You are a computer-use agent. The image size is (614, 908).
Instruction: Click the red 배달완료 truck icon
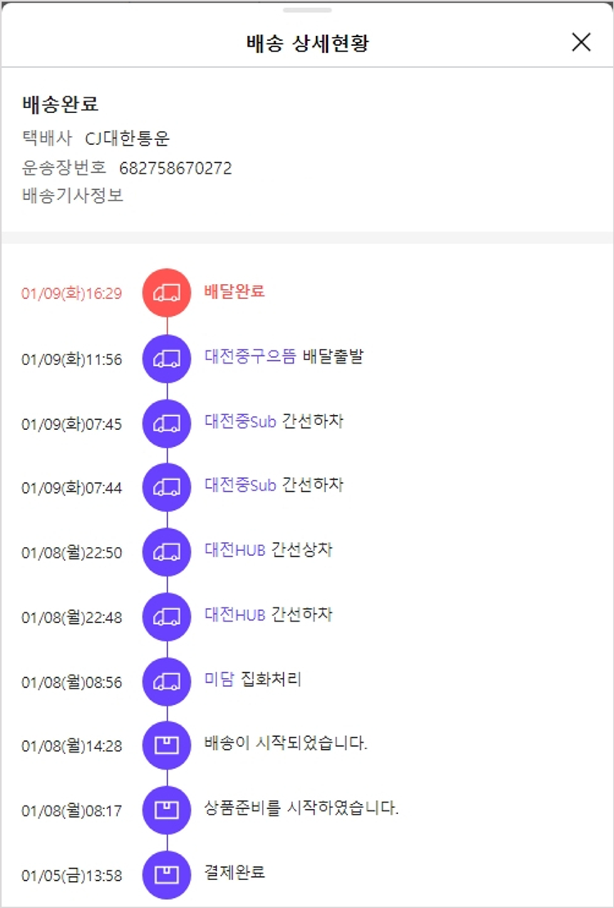pyautogui.click(x=167, y=292)
